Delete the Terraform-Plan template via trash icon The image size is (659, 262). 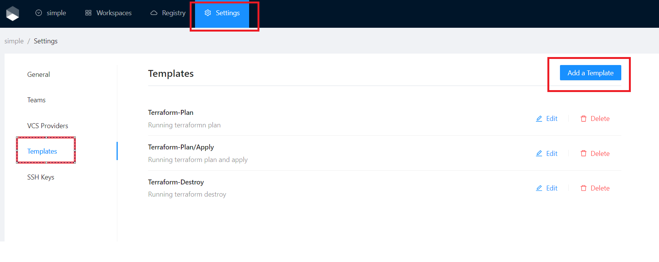pos(583,119)
